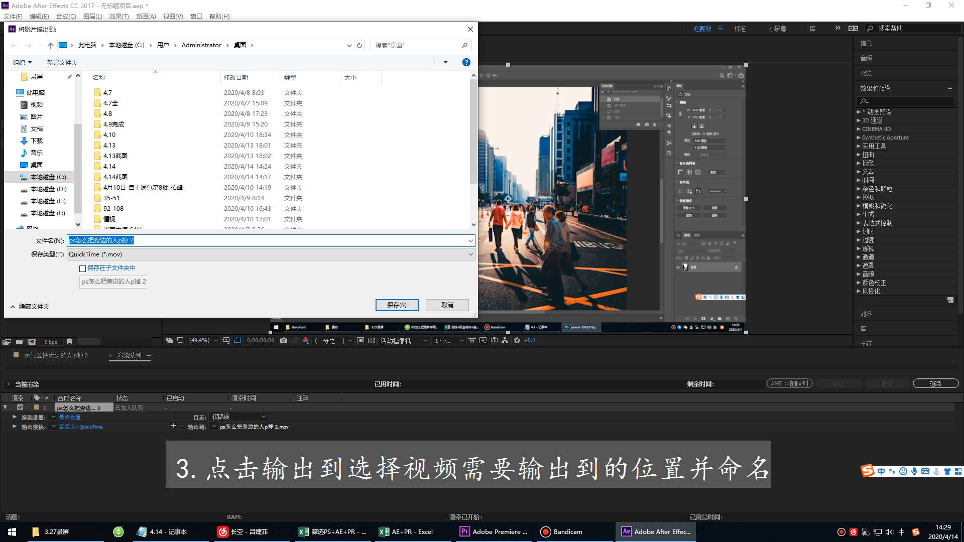The image size is (964, 542).
Task: Open Adobe Premiere from the taskbar
Action: click(x=494, y=531)
